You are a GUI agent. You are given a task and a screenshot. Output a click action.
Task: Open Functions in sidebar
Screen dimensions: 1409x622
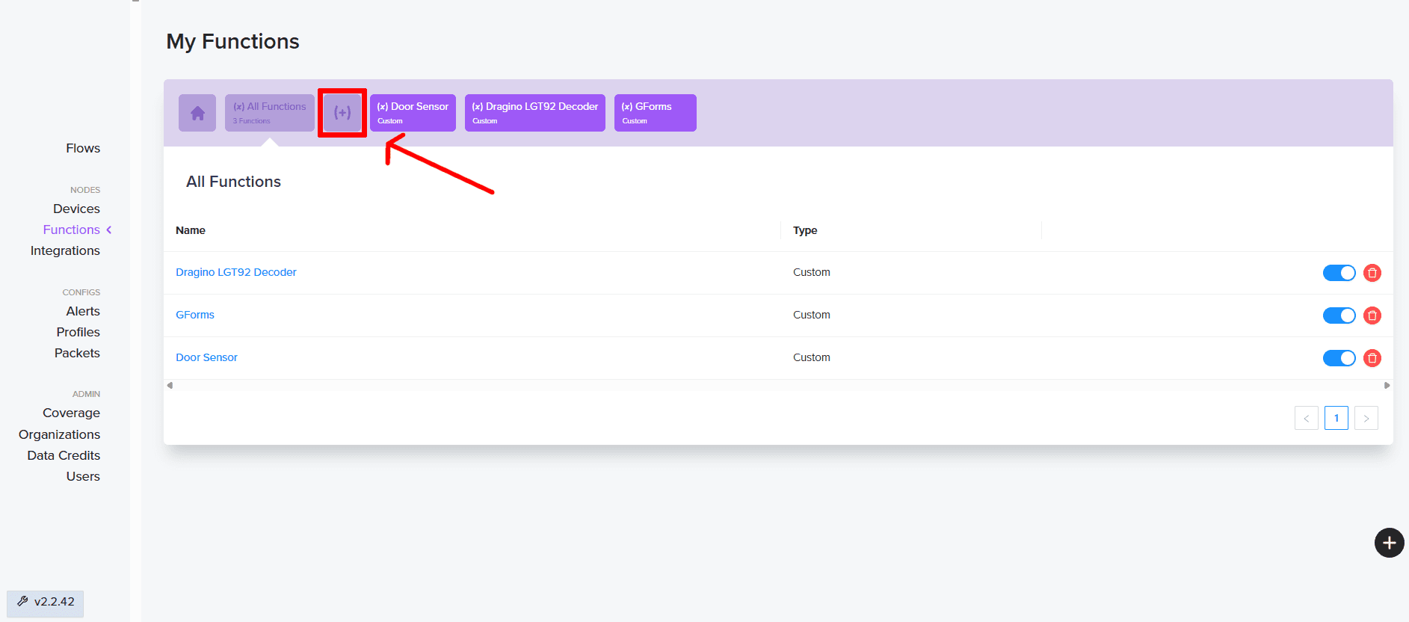(x=72, y=230)
